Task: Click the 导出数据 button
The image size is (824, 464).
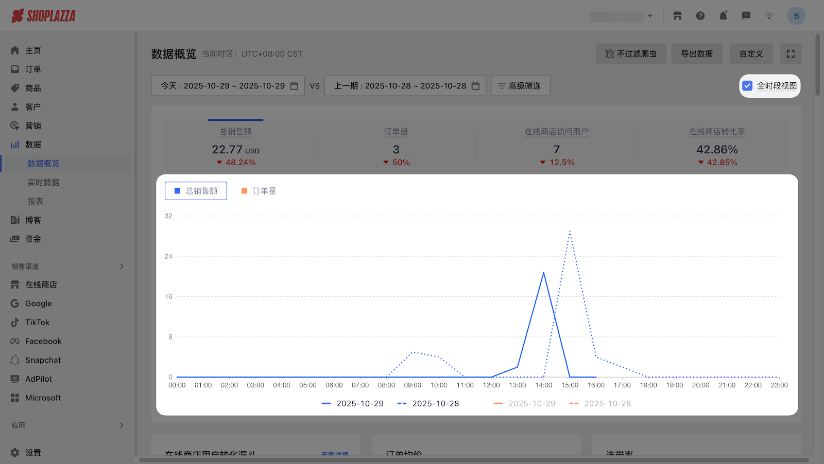Action: click(696, 54)
